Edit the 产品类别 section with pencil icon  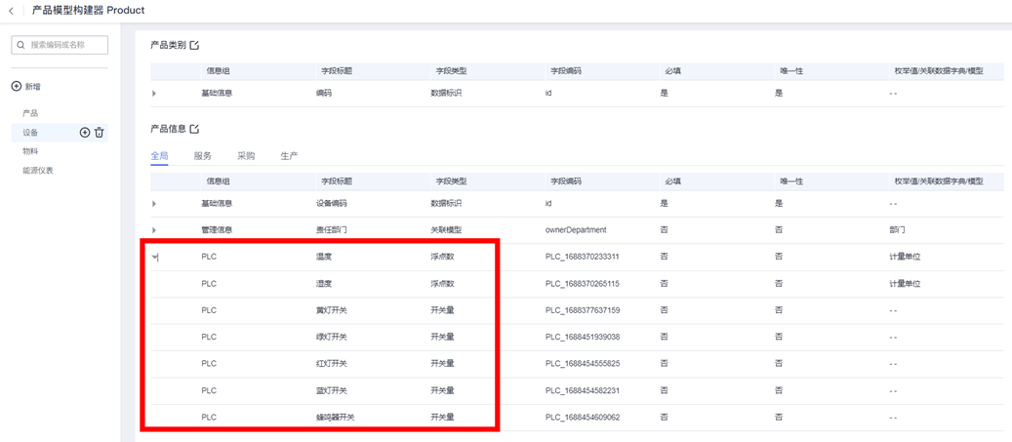(x=195, y=45)
